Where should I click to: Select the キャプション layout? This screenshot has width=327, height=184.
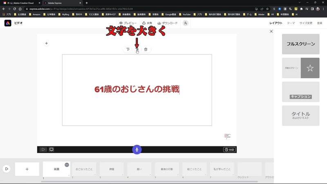pos(300,92)
